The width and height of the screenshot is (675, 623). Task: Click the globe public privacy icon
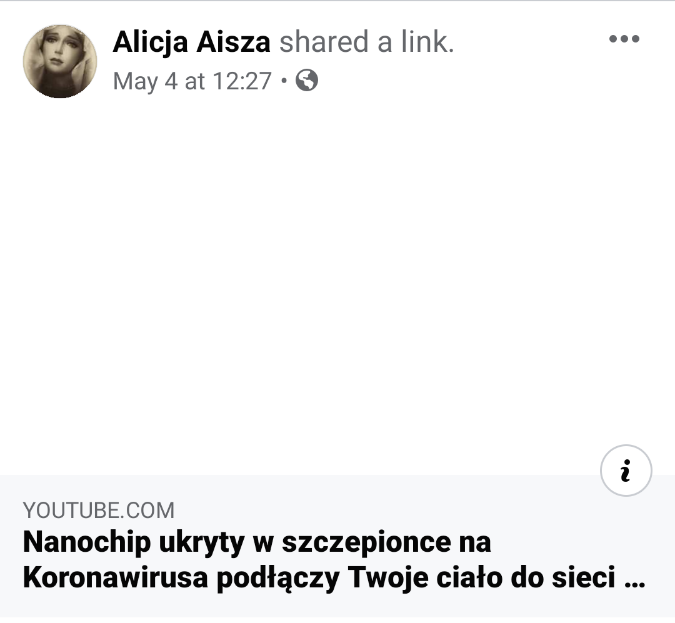pyautogui.click(x=306, y=80)
